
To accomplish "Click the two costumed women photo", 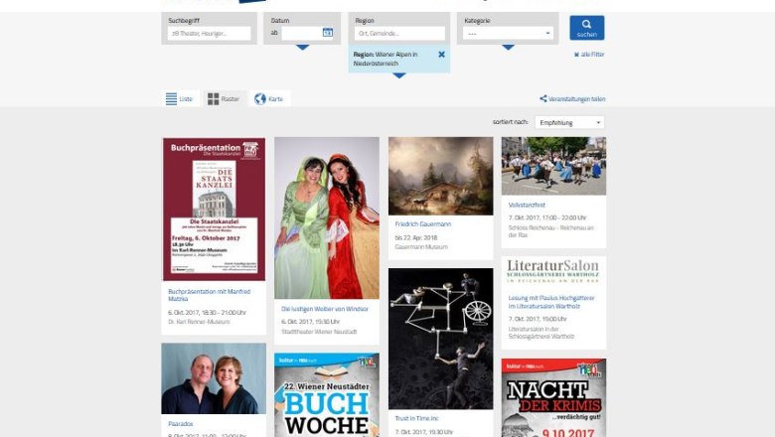I will click(x=327, y=218).
